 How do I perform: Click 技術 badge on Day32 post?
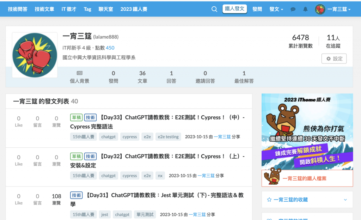click(x=90, y=157)
